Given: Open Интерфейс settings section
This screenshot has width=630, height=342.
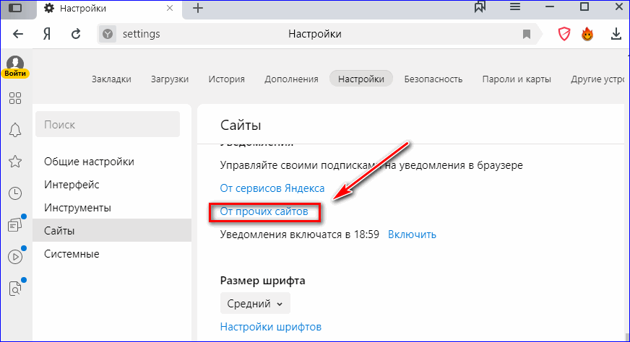Looking at the screenshot, I should point(72,185).
